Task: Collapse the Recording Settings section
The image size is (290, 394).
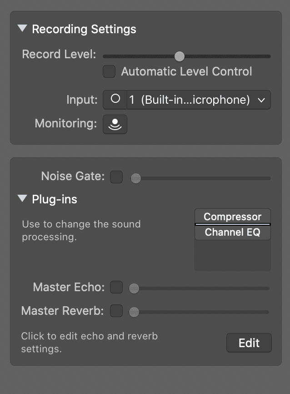Action: point(22,28)
